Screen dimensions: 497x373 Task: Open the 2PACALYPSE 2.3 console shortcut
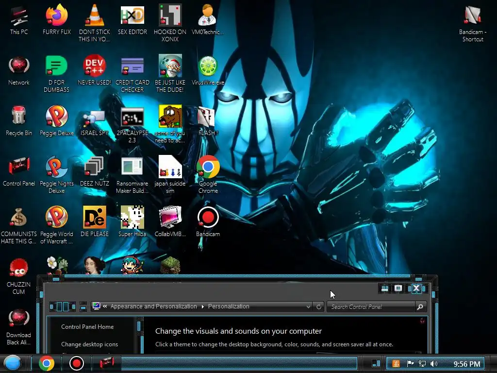click(132, 125)
